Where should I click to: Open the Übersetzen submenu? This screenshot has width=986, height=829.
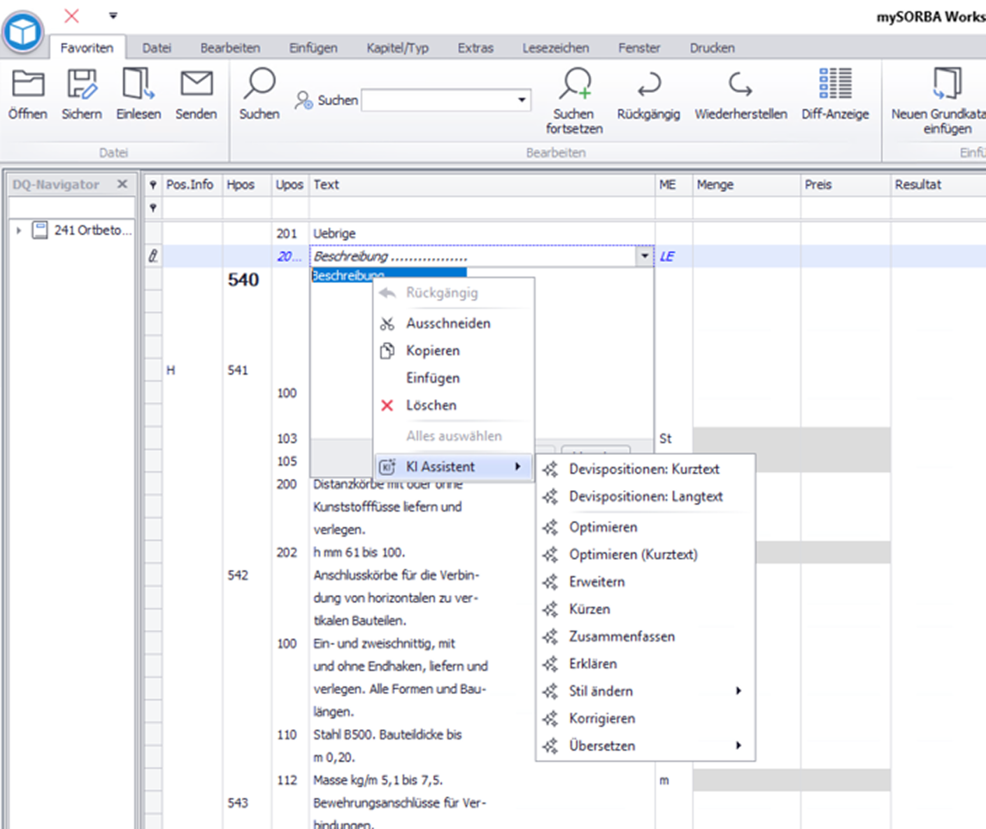click(738, 745)
